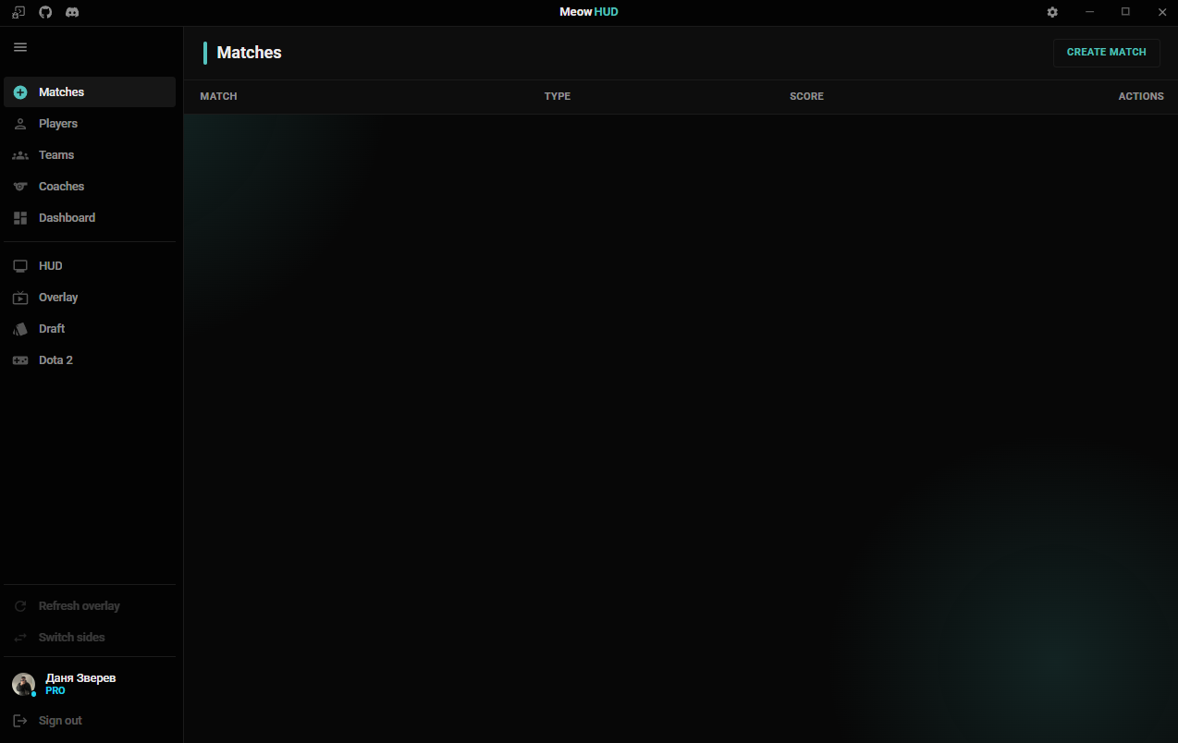Click the screen cast icon in title bar
Screen dimensions: 1178x743
coord(18,12)
